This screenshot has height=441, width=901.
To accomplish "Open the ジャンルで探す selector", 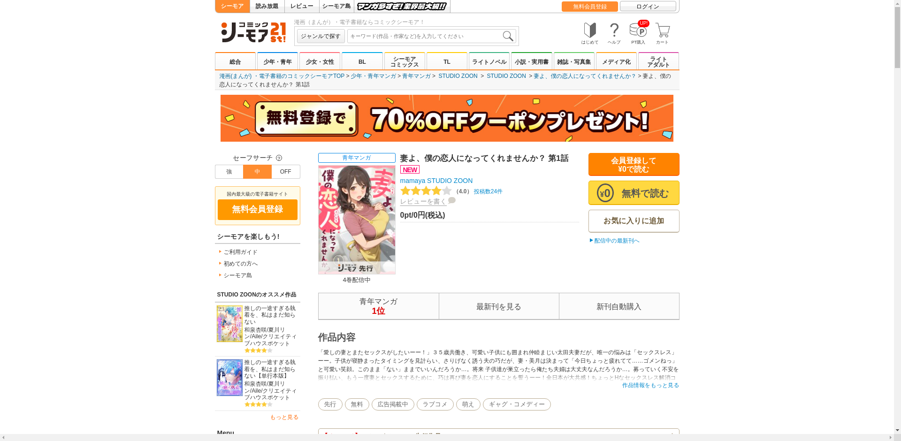I will point(320,36).
